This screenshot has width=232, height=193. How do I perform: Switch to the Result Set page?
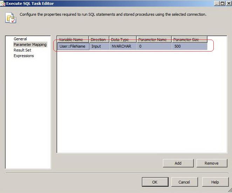(x=22, y=50)
